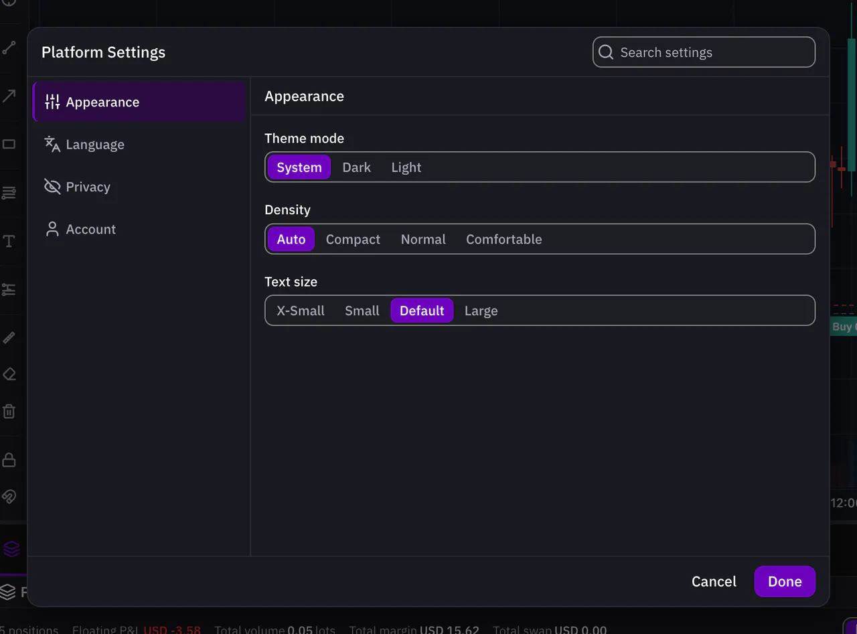The width and height of the screenshot is (857, 634).
Task: Click the trash delete drawings icon
Action: 9,411
